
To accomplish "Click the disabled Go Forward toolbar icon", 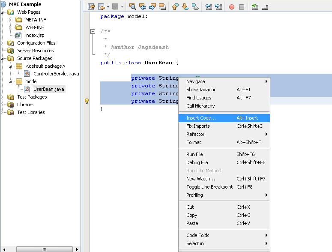I will coord(115,7).
